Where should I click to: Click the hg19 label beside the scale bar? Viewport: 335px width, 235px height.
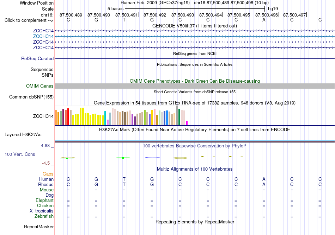pos(273,9)
